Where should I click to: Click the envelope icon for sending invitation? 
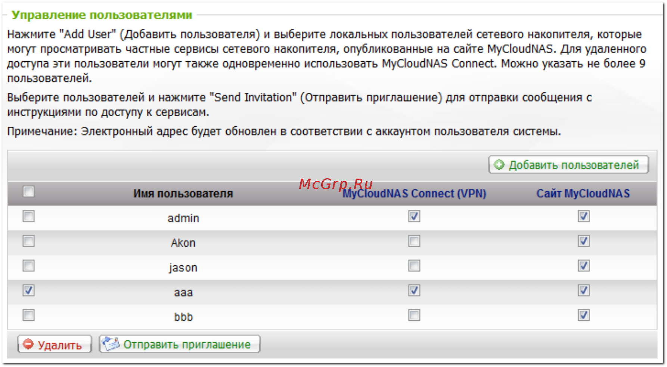coord(111,344)
